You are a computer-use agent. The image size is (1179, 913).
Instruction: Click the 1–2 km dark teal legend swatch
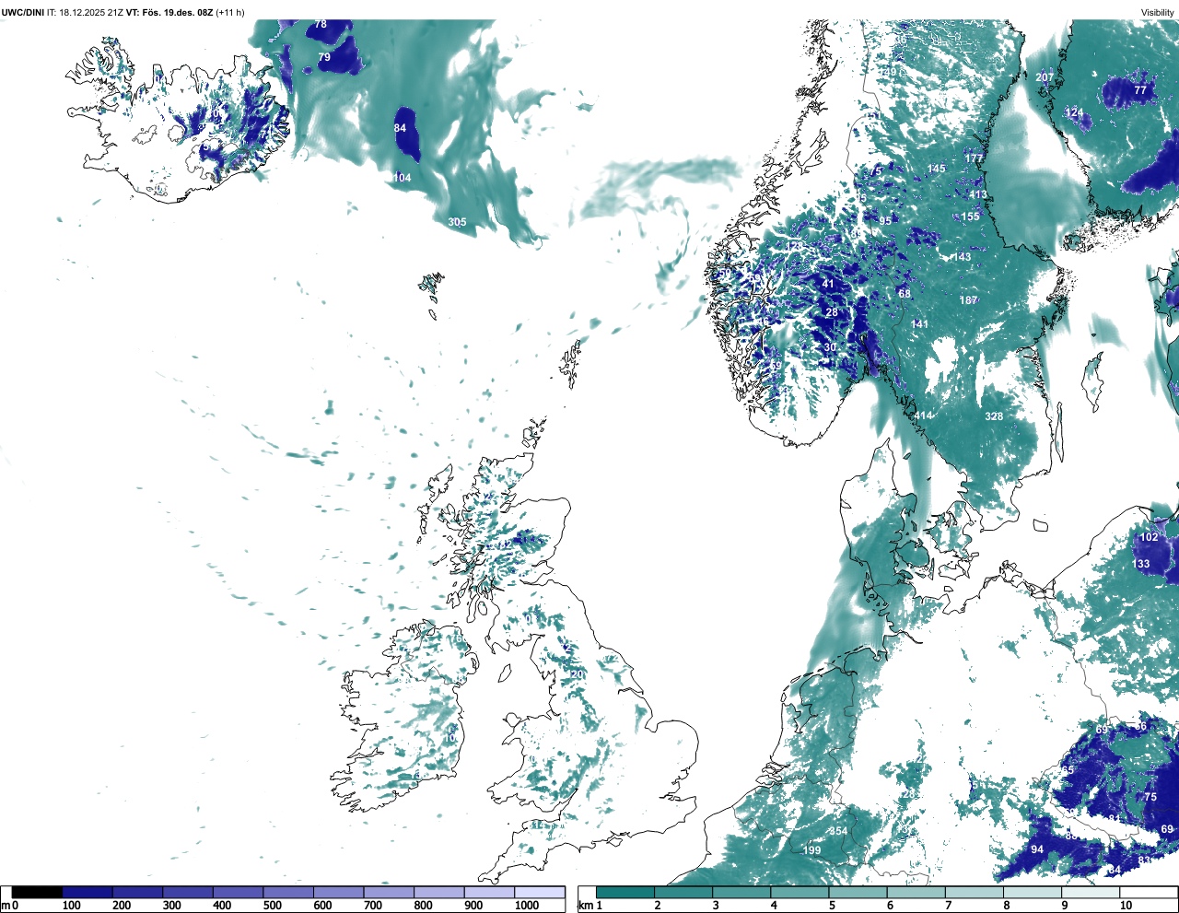click(625, 892)
